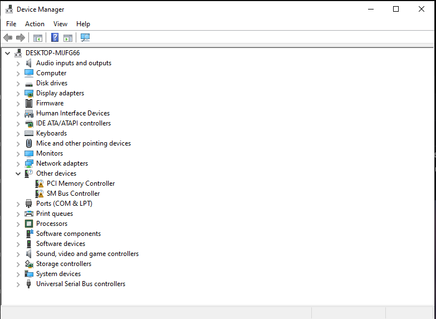
Task: Select the DESKTOP-MIJFG66 root label
Action: click(x=52, y=52)
